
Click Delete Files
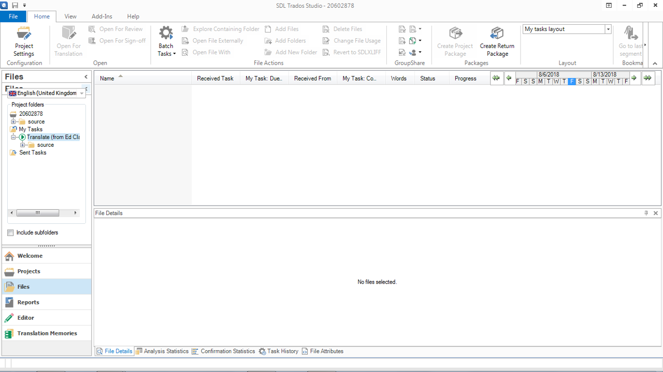[x=342, y=29]
